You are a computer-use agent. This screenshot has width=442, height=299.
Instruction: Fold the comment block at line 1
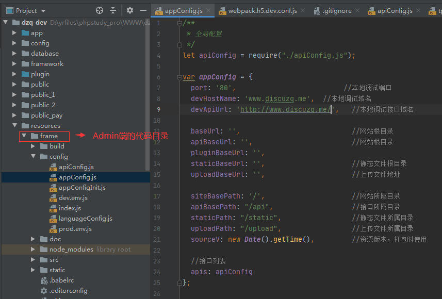(179, 23)
